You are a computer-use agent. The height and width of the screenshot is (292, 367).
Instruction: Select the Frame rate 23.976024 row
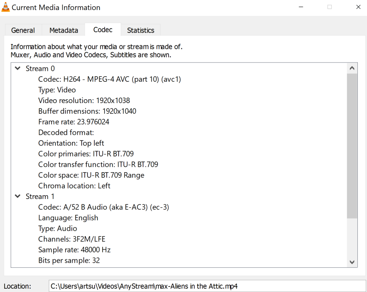(74, 122)
